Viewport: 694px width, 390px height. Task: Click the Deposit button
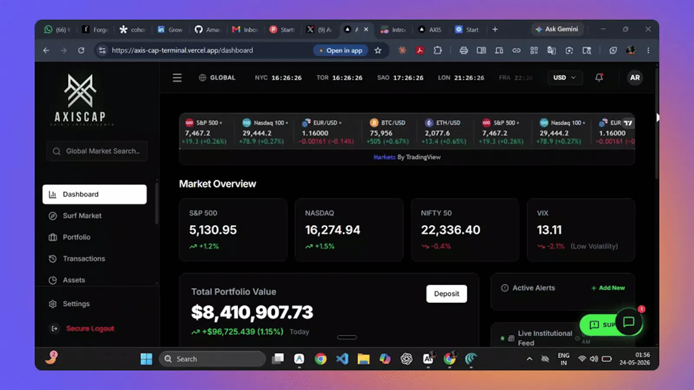pos(446,294)
